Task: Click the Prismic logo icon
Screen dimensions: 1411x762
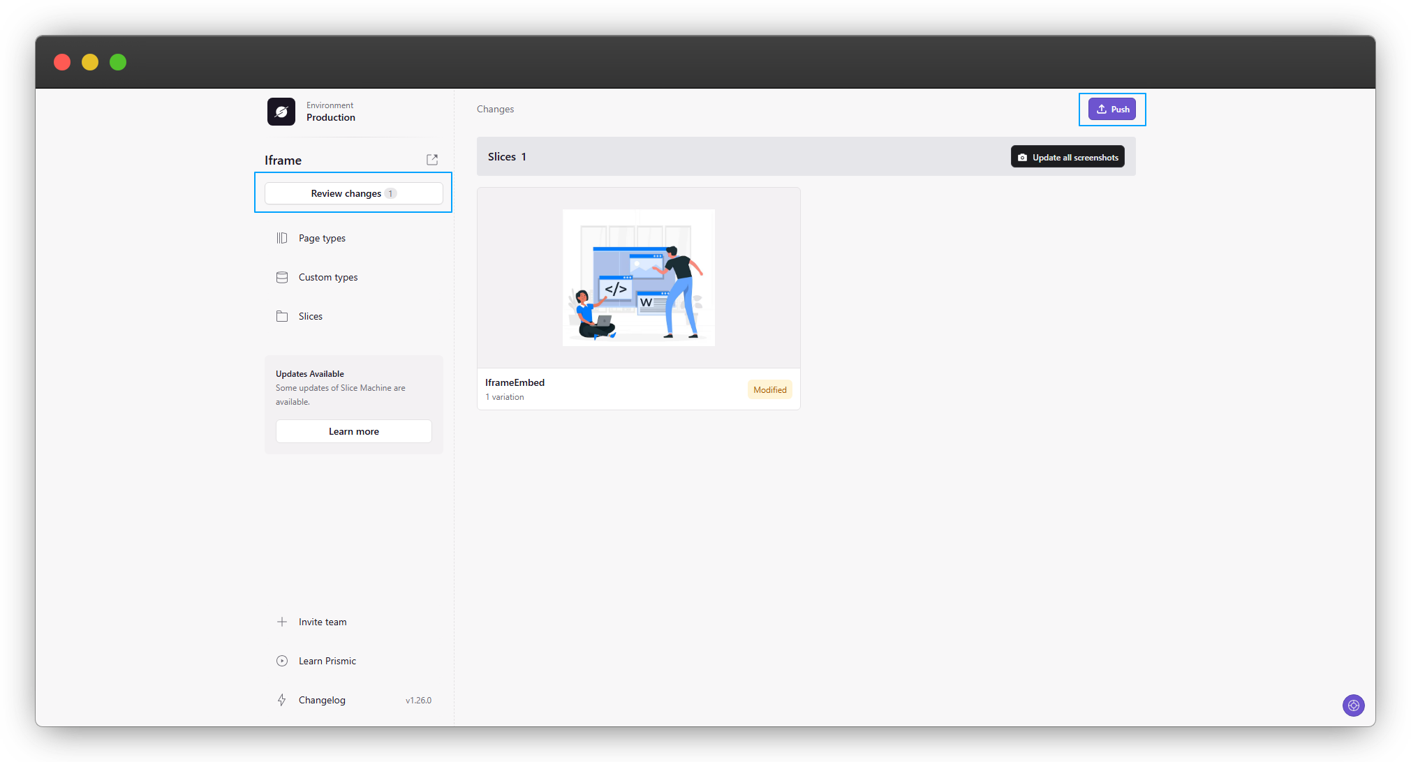Action: point(281,112)
